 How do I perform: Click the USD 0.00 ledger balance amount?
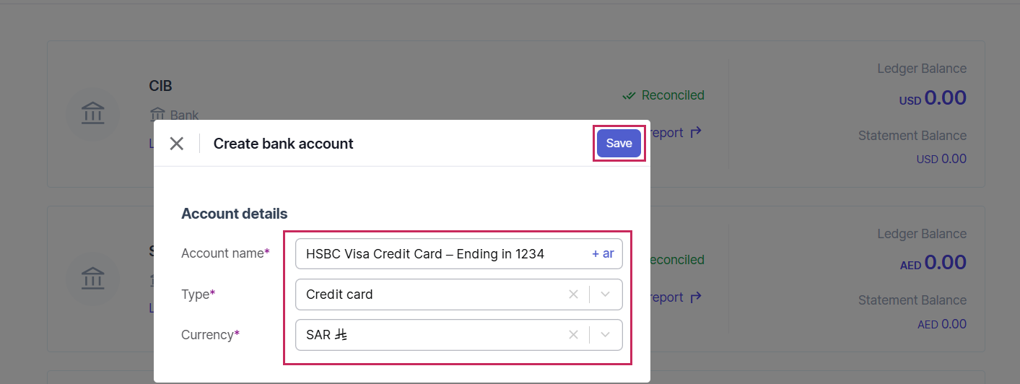(x=933, y=98)
